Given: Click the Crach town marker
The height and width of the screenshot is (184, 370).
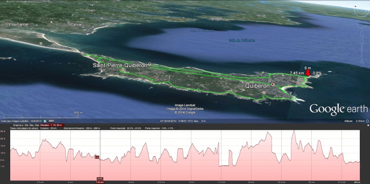Looking at the screenshot, I should tap(86, 10).
